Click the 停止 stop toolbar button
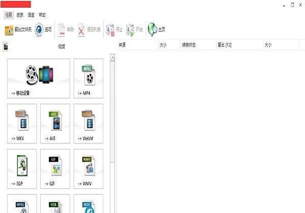This screenshot has width=305, height=213. [114, 30]
